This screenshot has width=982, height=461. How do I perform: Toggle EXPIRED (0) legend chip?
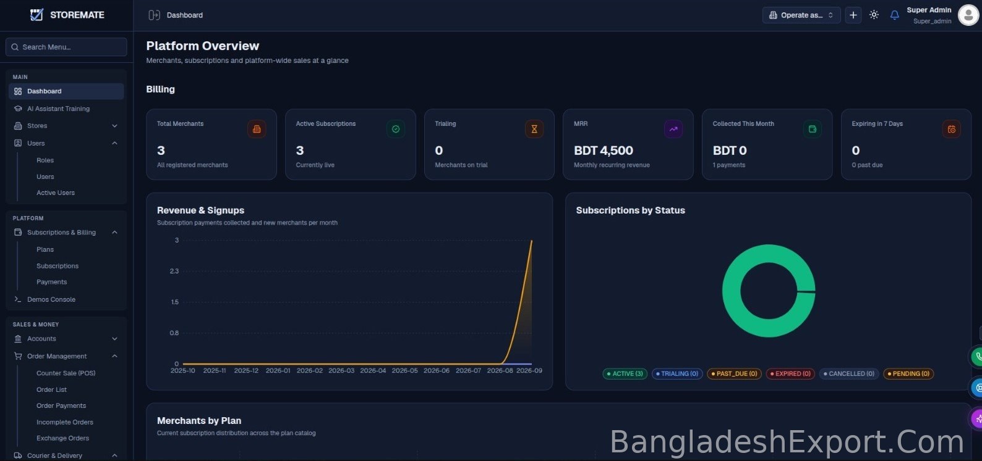point(790,373)
